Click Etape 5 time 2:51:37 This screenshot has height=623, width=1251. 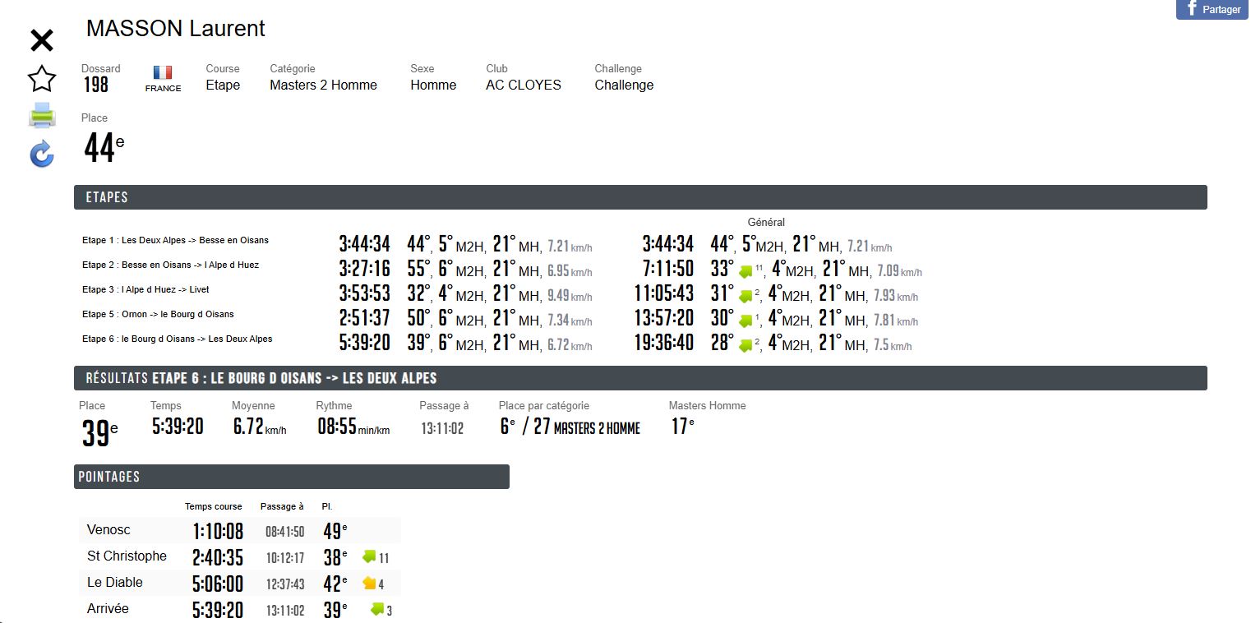(364, 318)
